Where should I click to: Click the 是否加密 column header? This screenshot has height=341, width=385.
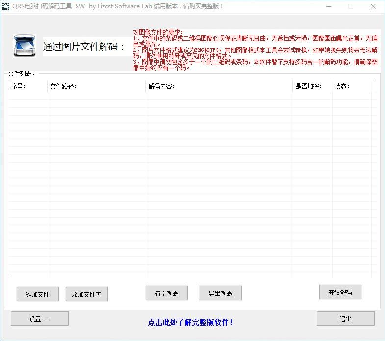312,86
